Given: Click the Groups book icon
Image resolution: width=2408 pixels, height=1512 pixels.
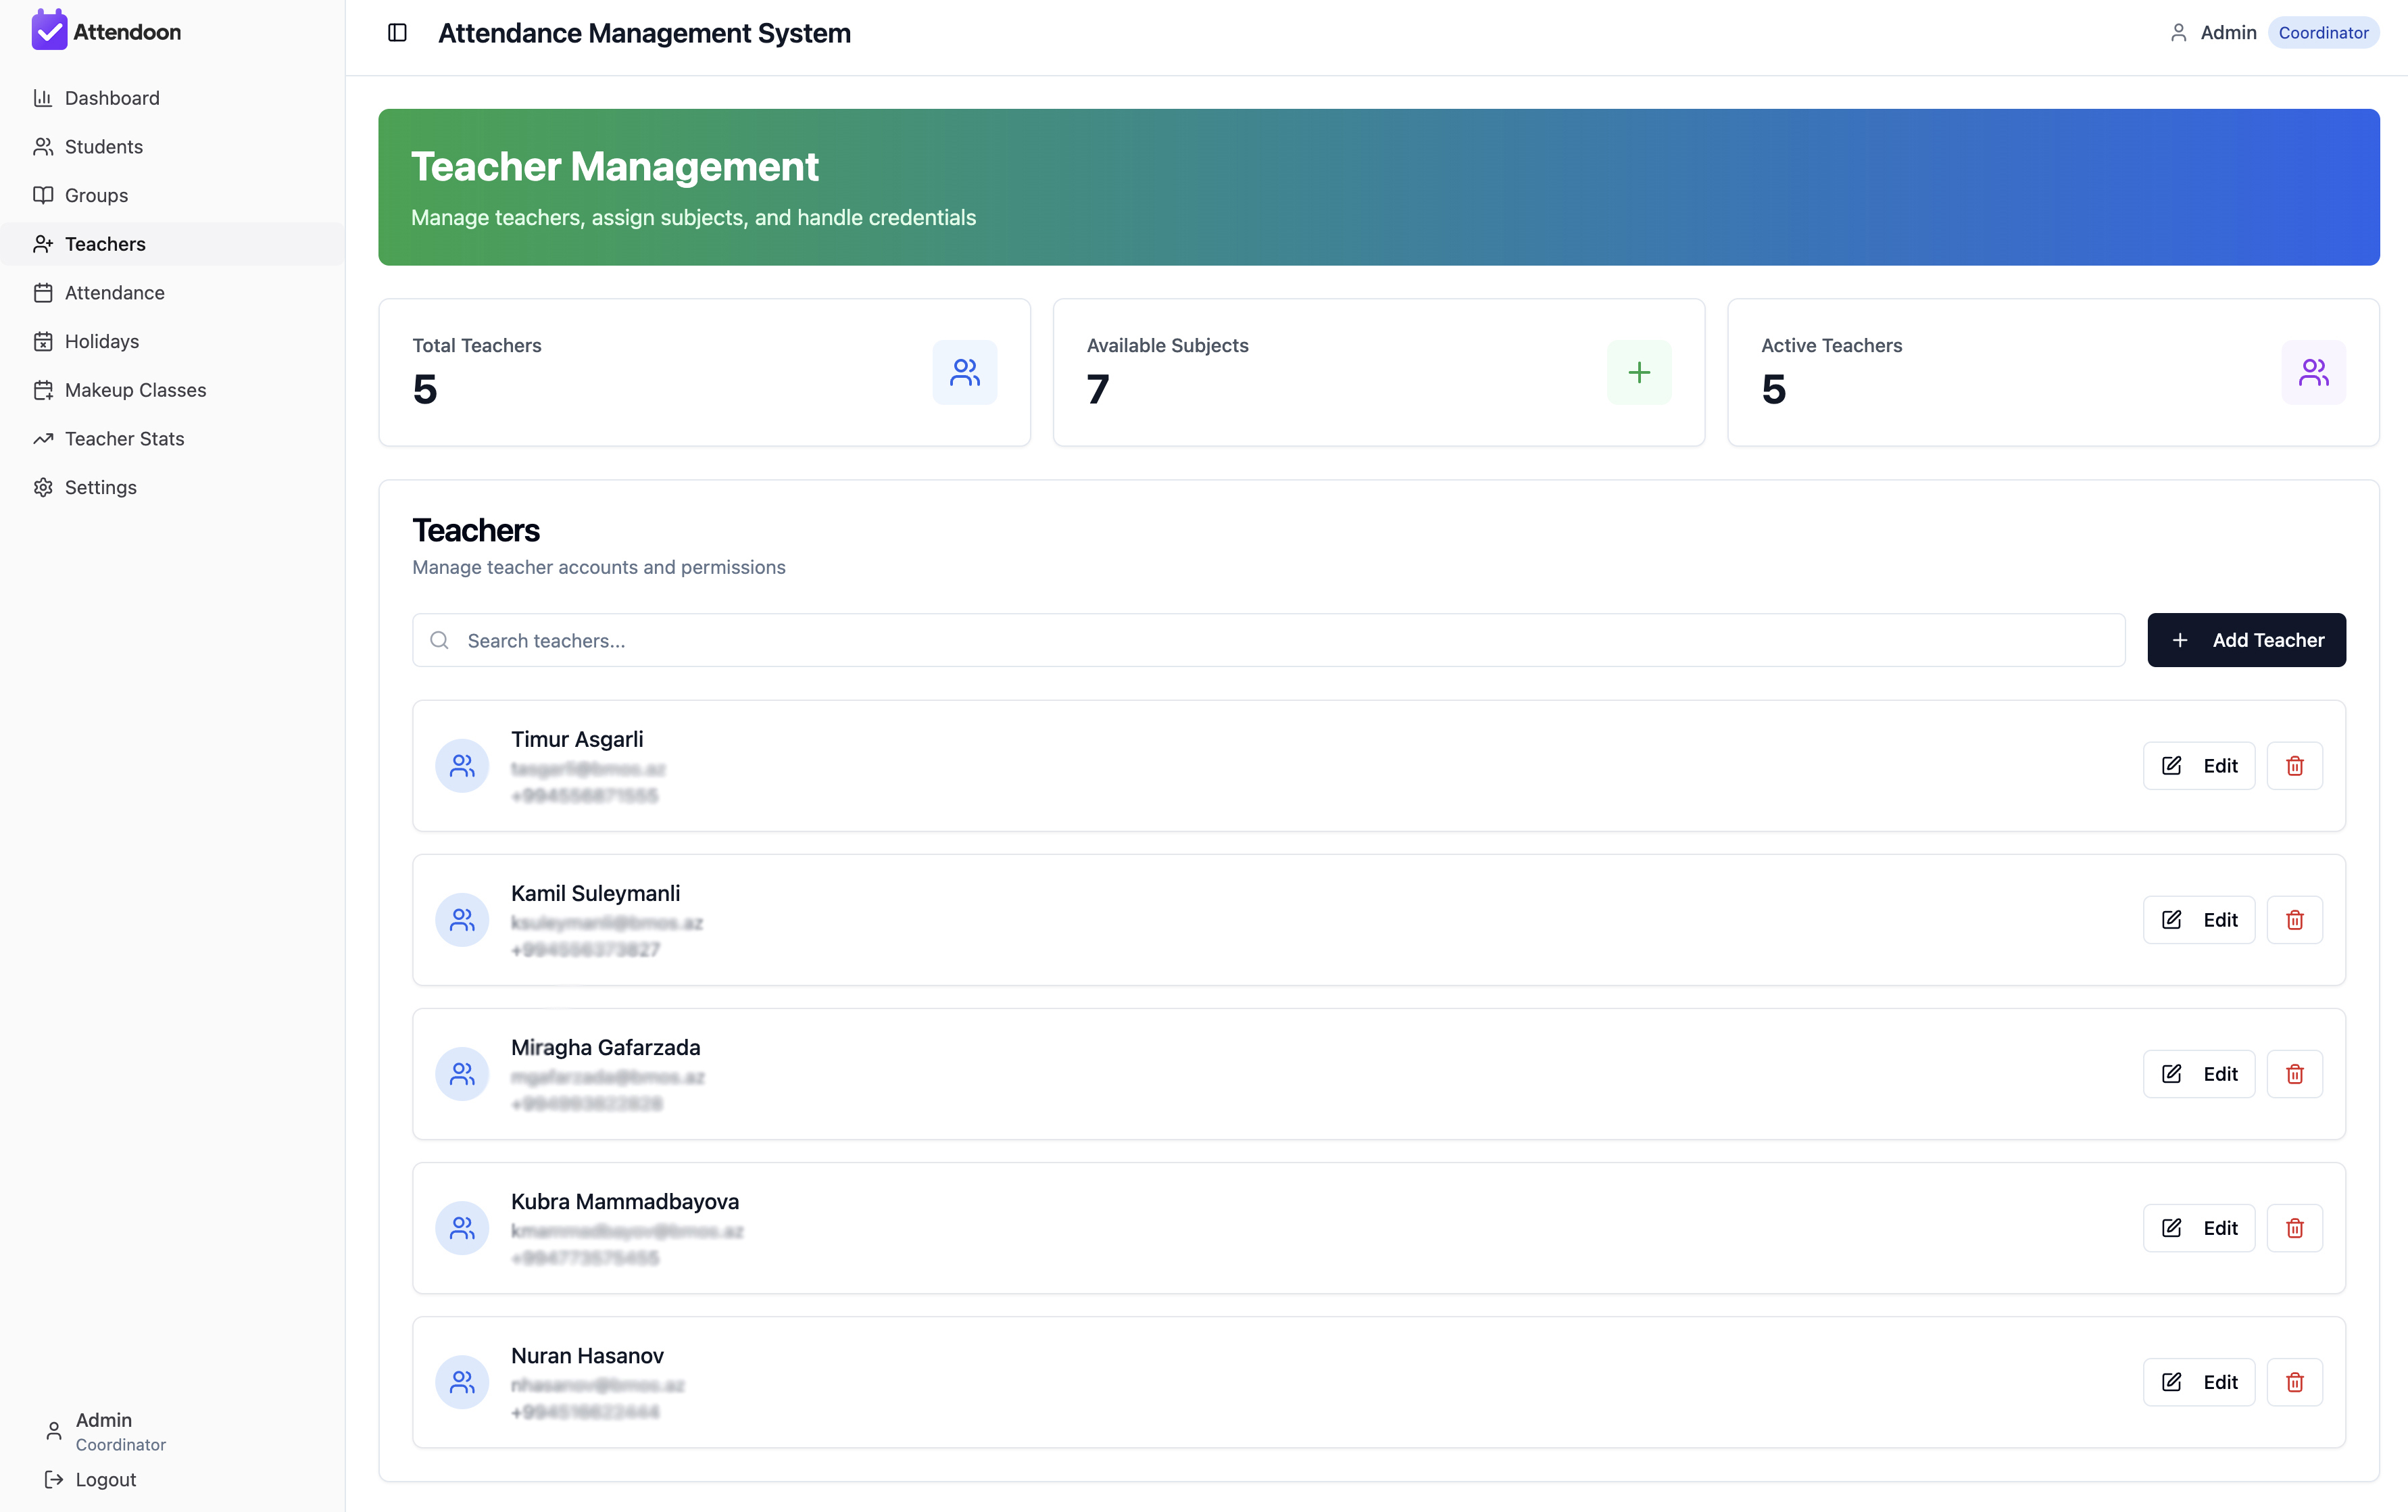Looking at the screenshot, I should click(x=43, y=195).
